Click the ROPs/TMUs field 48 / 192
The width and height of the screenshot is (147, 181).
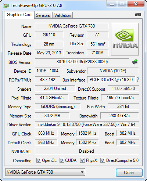coord(47,80)
